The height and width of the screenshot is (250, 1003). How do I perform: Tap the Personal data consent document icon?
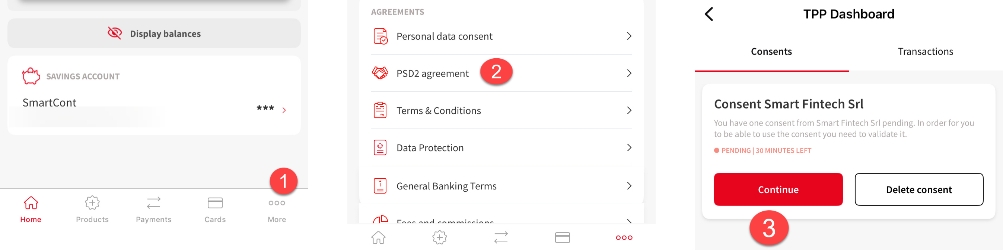[380, 36]
